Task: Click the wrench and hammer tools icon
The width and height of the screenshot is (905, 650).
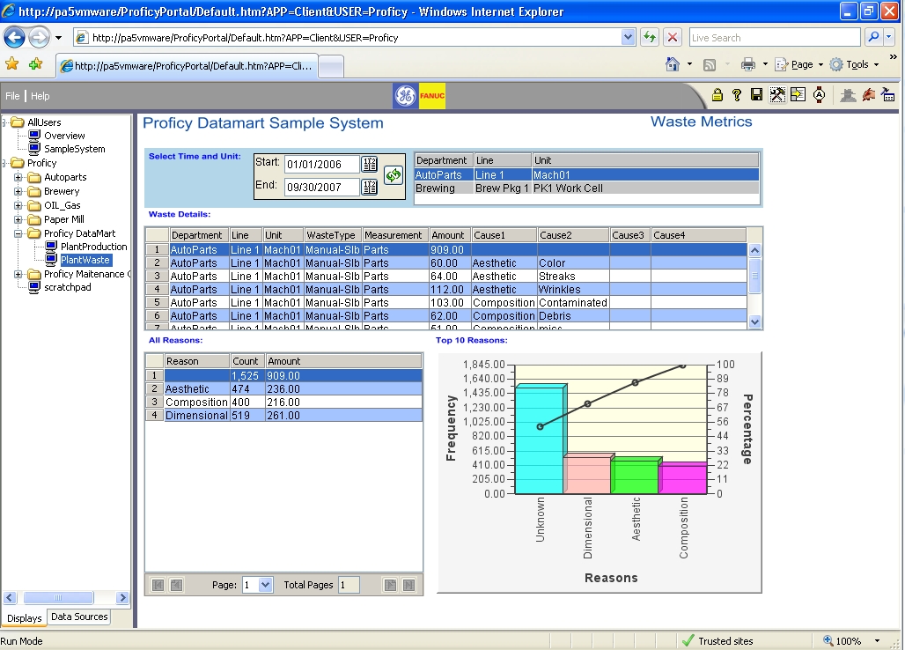Action: [777, 94]
